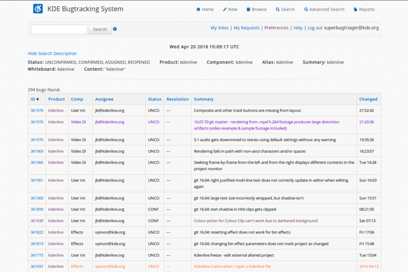This screenshot has width=408, height=272.
Task: Click 'Composite and other track buttons' summary
Action: point(247,110)
